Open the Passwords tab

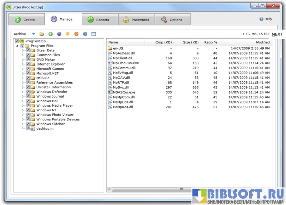point(136,20)
